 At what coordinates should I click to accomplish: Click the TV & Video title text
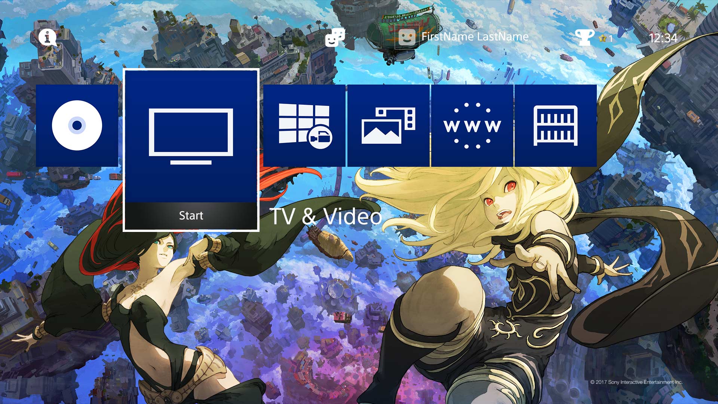click(326, 216)
